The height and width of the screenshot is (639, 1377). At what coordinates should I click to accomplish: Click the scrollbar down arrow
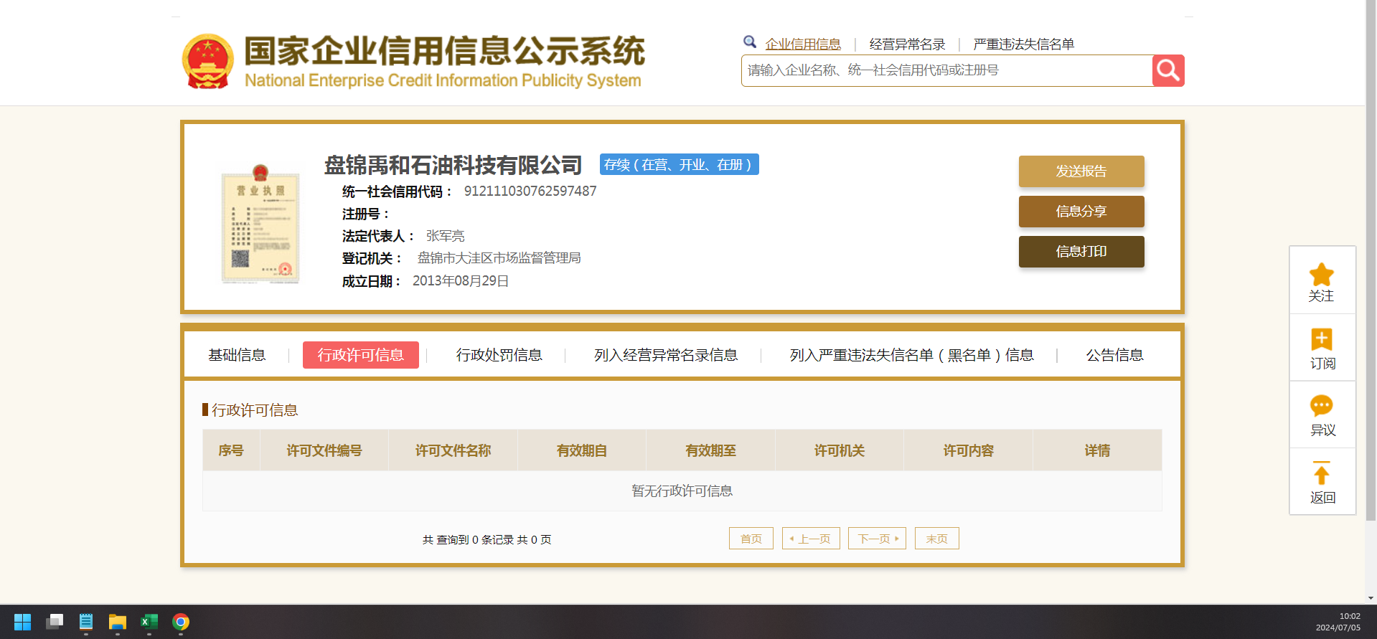pyautogui.click(x=1371, y=598)
